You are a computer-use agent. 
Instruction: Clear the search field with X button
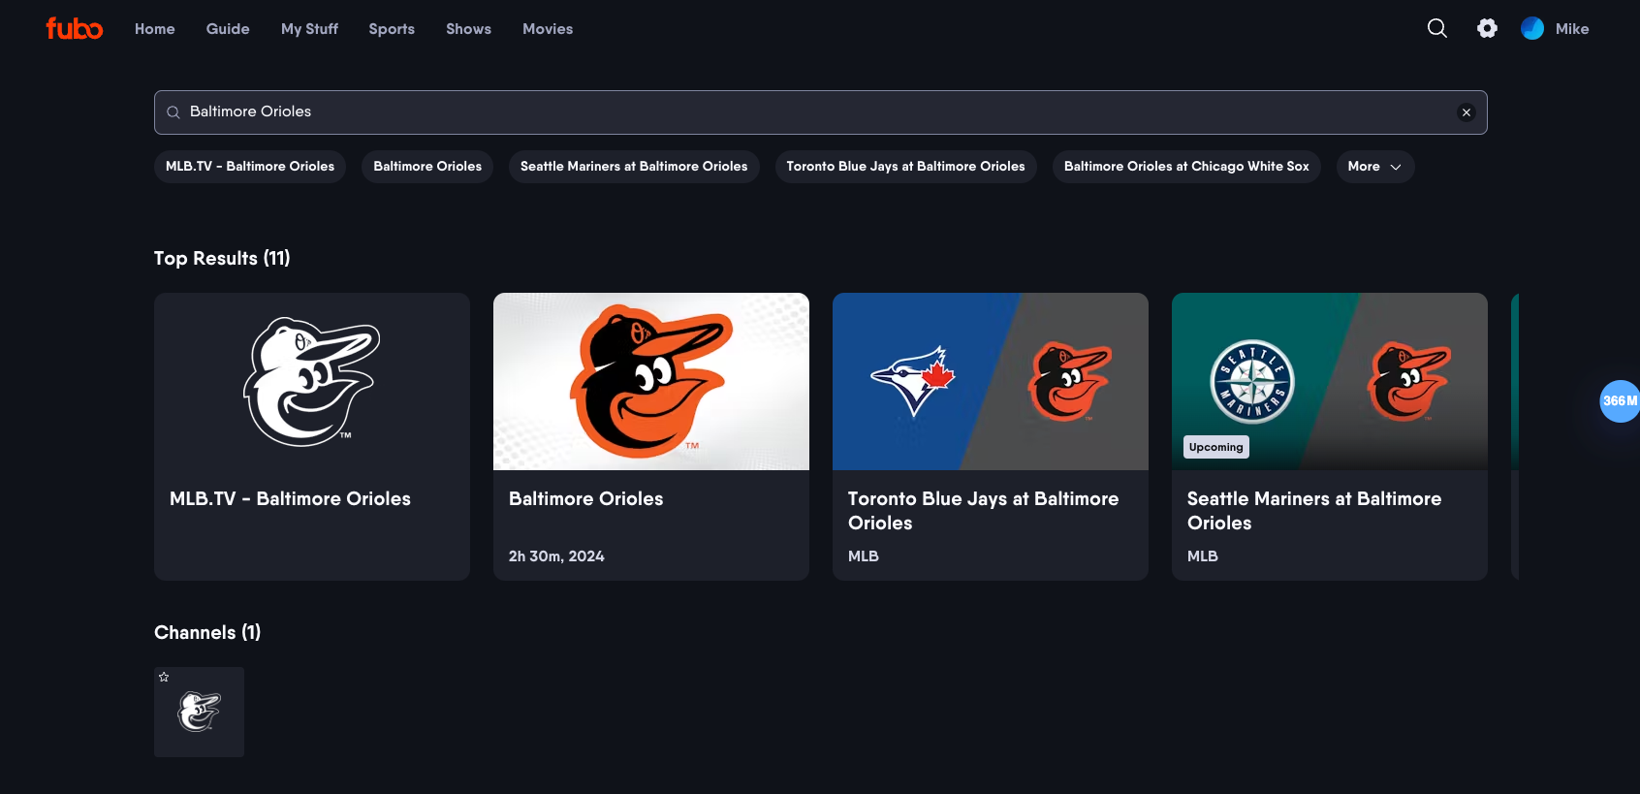(x=1467, y=112)
